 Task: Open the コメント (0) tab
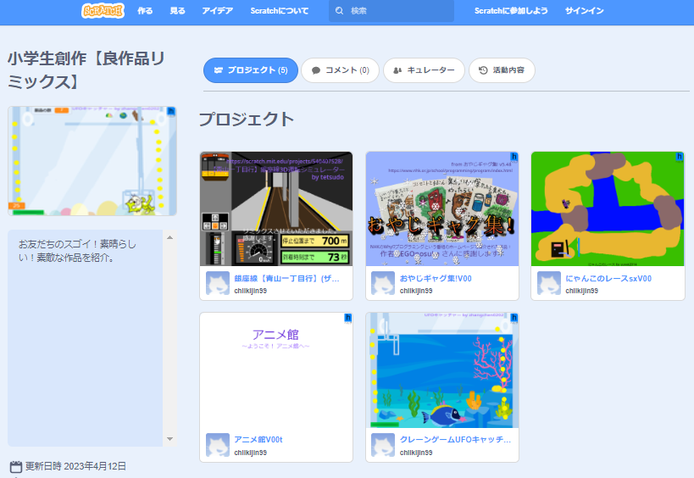340,70
